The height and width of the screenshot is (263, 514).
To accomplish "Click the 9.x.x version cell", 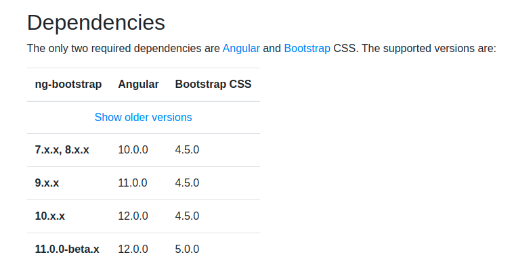I will pyautogui.click(x=47, y=183).
